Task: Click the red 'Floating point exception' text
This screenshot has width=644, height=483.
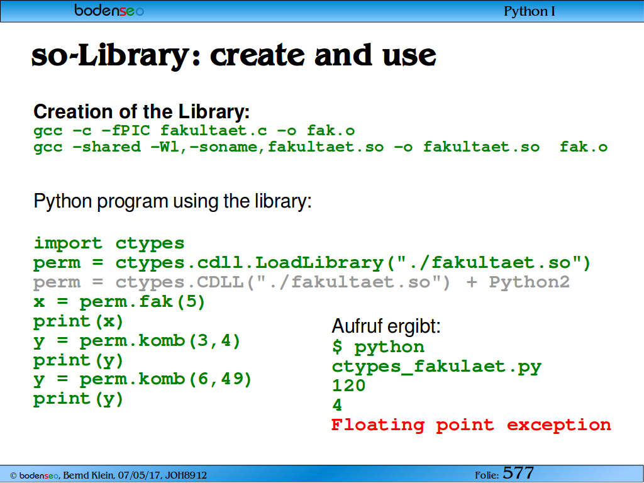Action: (471, 425)
